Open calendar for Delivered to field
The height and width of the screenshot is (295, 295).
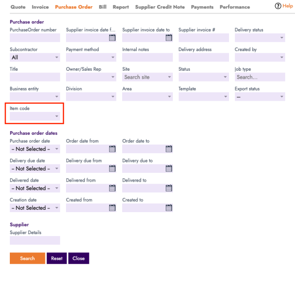(169, 188)
